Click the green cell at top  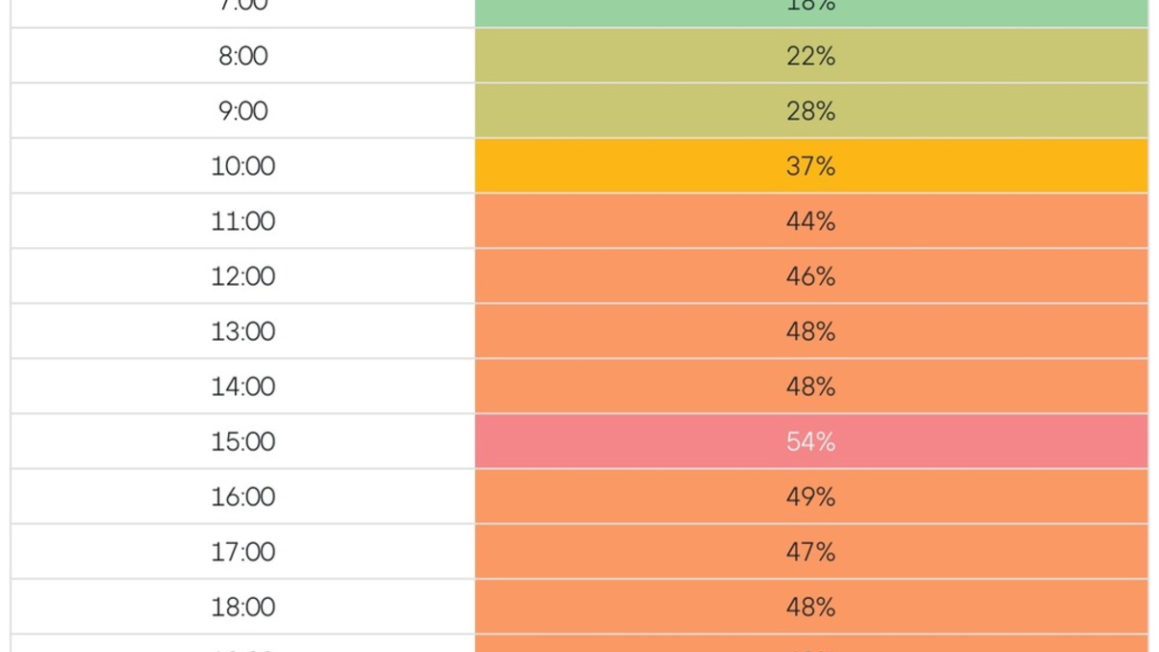[x=810, y=12]
